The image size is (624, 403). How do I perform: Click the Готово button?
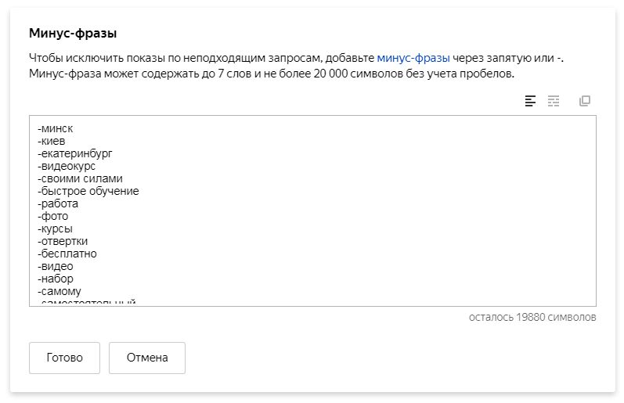click(x=64, y=358)
